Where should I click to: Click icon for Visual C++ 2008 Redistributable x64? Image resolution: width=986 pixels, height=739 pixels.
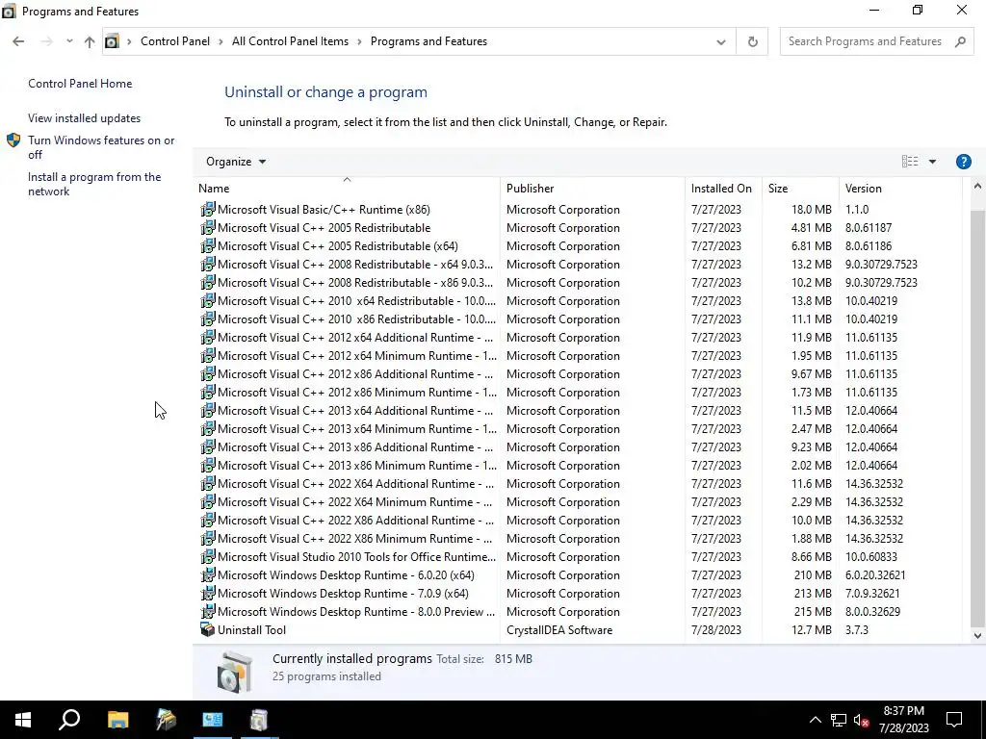[x=208, y=264]
